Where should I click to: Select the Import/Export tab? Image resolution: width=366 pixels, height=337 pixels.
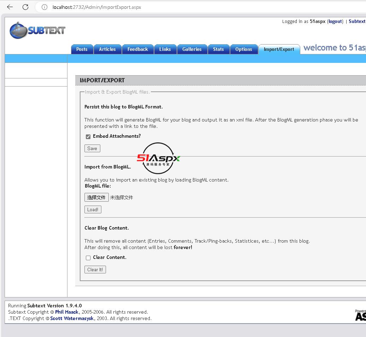(279, 49)
